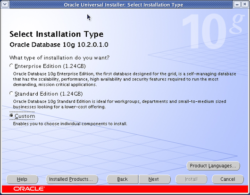Minimize the Oracle Universal Installer window

click(x=237, y=4)
